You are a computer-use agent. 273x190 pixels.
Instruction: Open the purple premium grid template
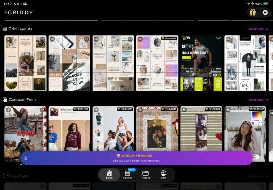(x=158, y=63)
